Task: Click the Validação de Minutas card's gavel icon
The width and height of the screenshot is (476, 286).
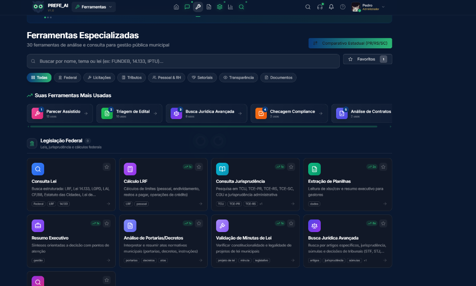Action: 222,226
